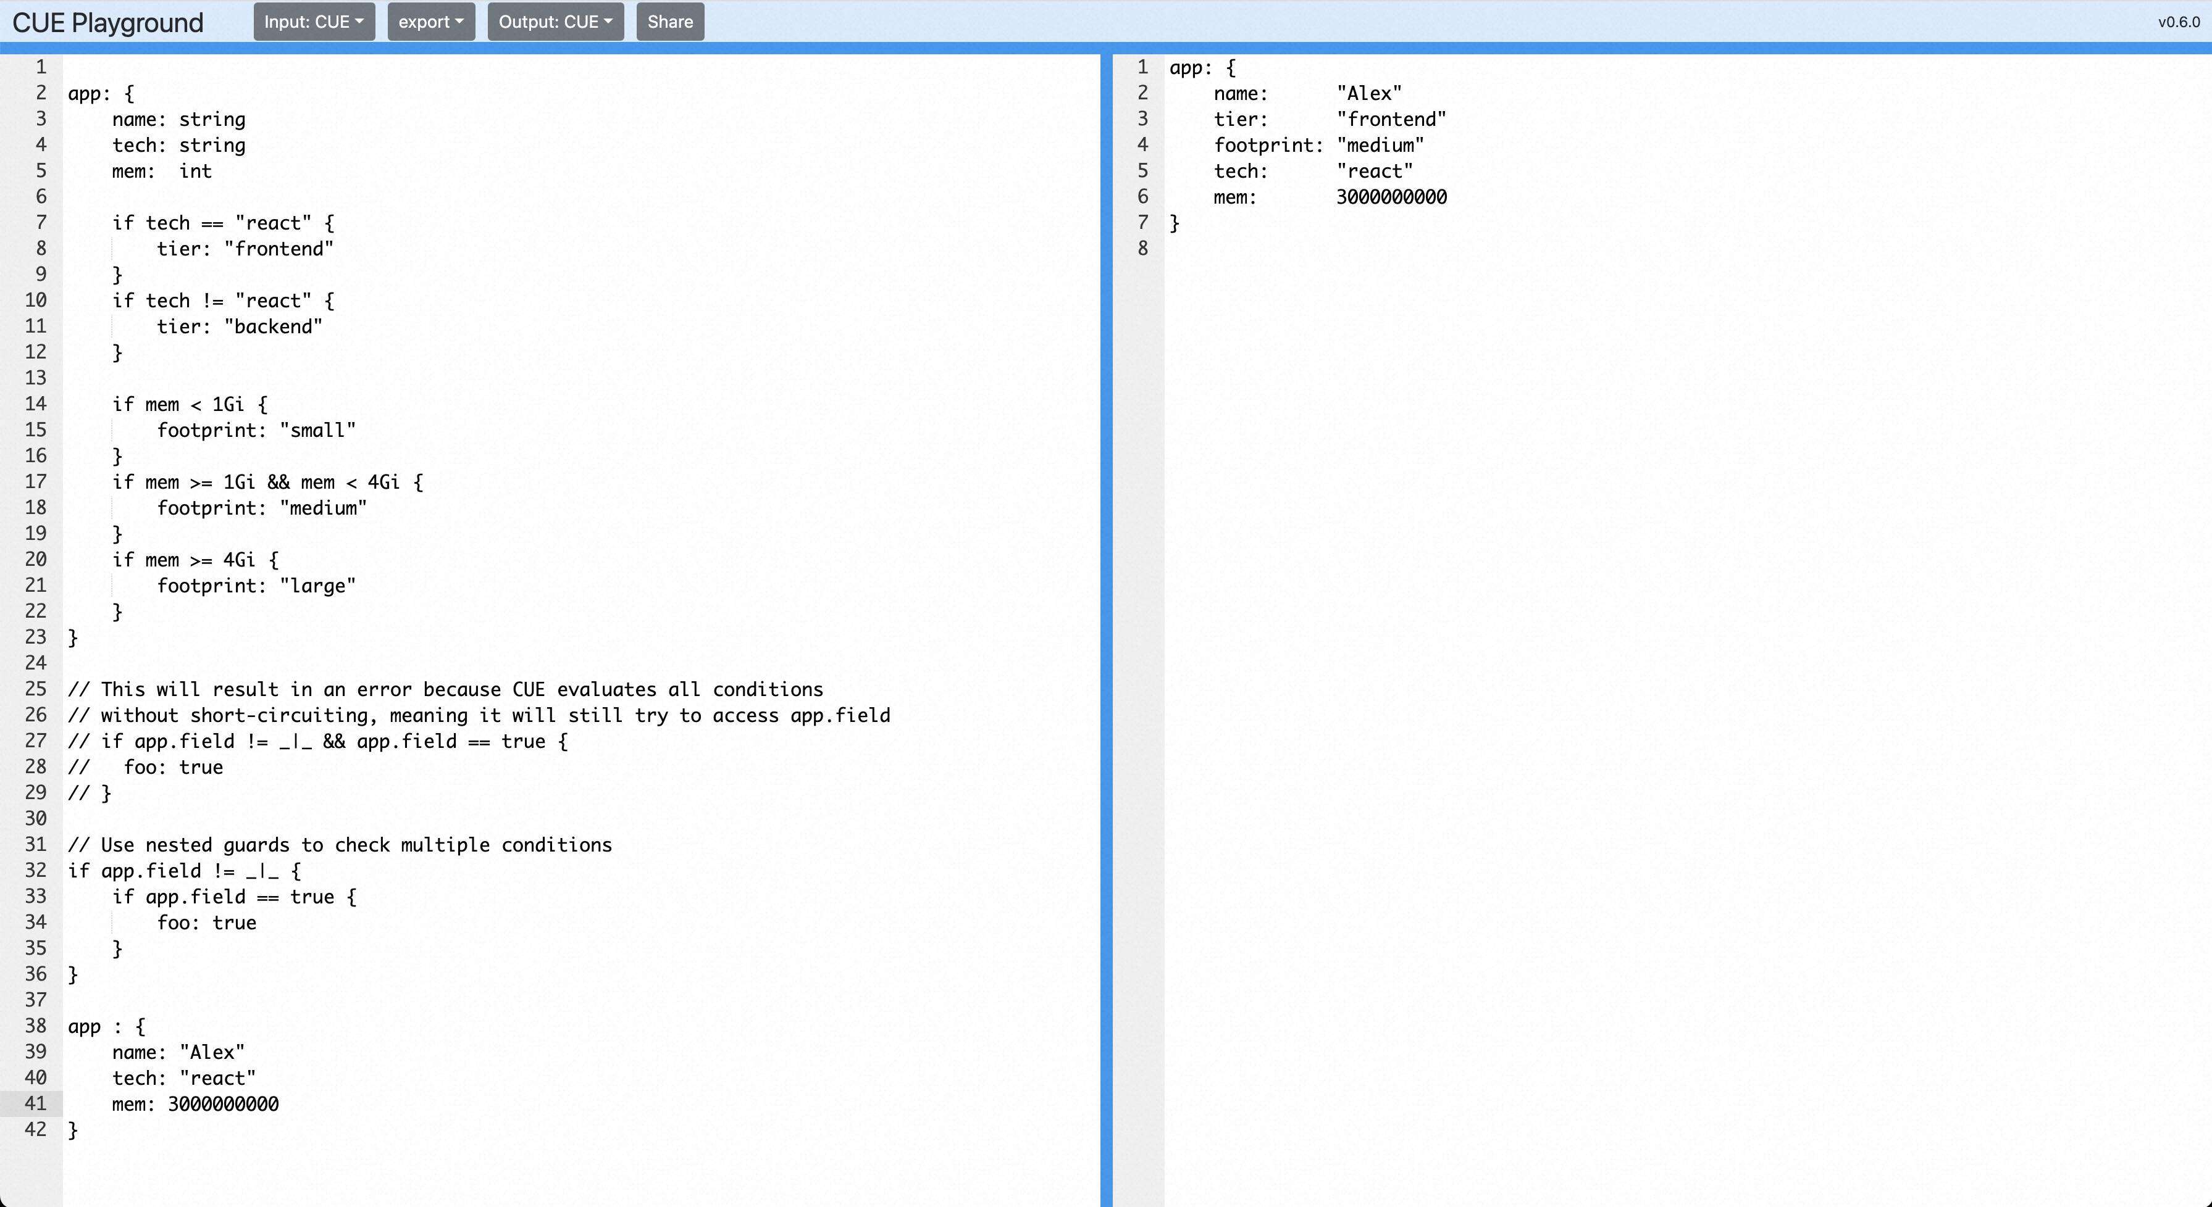
Task: Place cursor on 'name: "Alex"' input line
Action: point(178,1051)
